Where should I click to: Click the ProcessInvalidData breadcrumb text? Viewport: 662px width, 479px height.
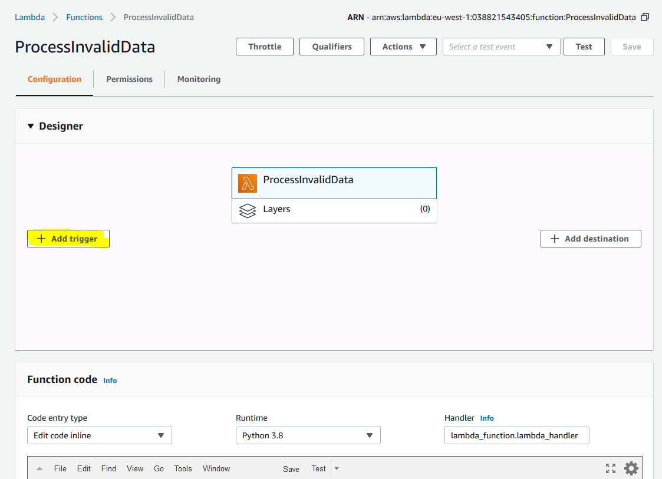pos(159,17)
